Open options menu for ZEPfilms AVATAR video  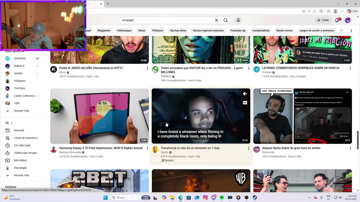(x=249, y=68)
